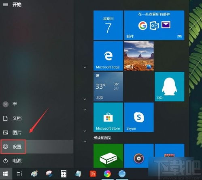Open the green Xbox console tile

[108, 156]
